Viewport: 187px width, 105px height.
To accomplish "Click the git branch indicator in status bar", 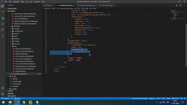I will click(x=6, y=99).
